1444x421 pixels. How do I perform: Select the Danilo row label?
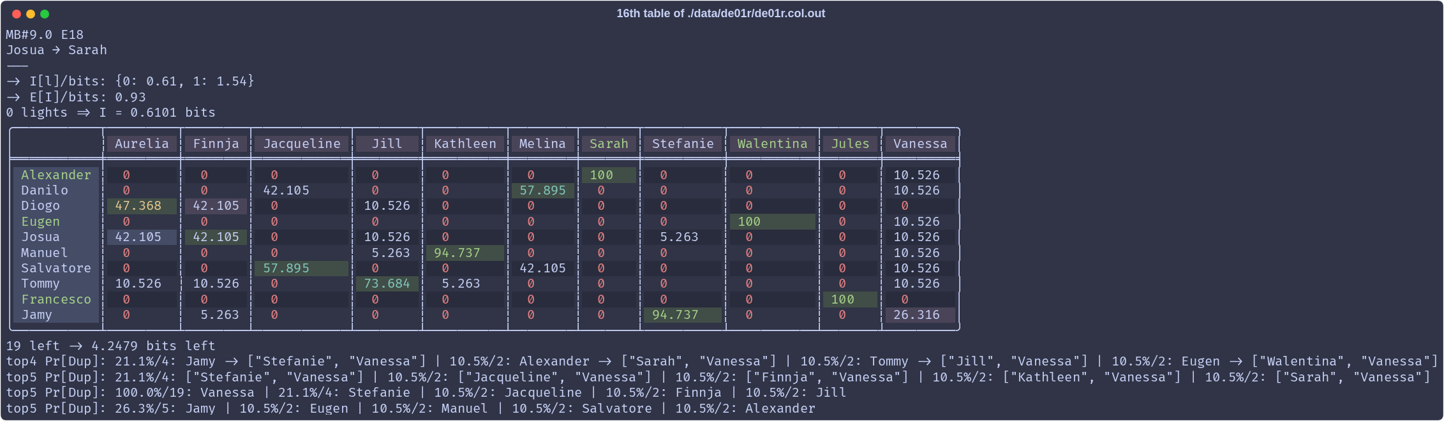tap(56, 190)
